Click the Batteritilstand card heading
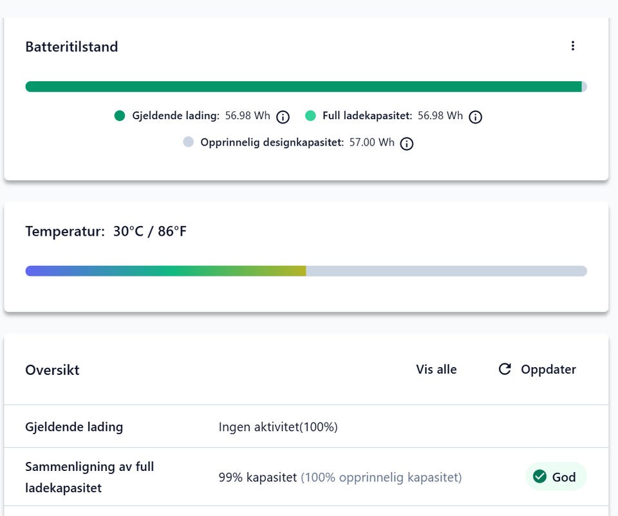 71,46
